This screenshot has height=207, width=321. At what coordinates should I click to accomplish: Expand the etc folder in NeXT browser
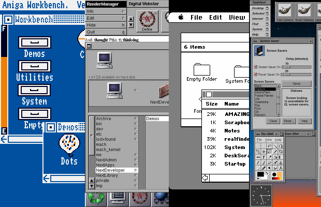pyautogui.click(x=136, y=134)
